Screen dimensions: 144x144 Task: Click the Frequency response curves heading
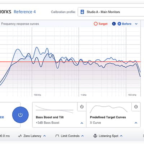[20, 24]
